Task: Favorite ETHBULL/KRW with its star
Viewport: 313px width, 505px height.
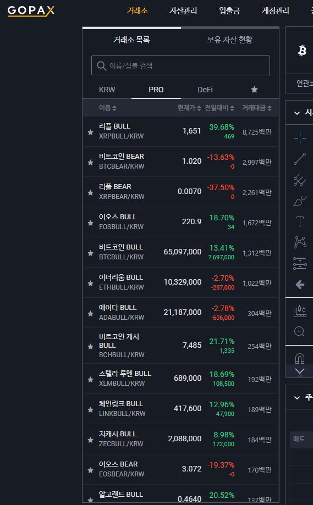Action: pyautogui.click(x=91, y=284)
